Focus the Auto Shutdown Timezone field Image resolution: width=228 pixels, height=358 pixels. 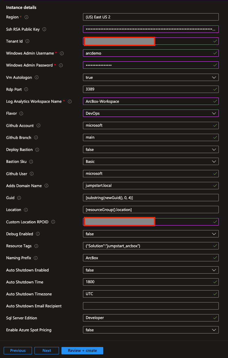pyautogui.click(x=151, y=294)
